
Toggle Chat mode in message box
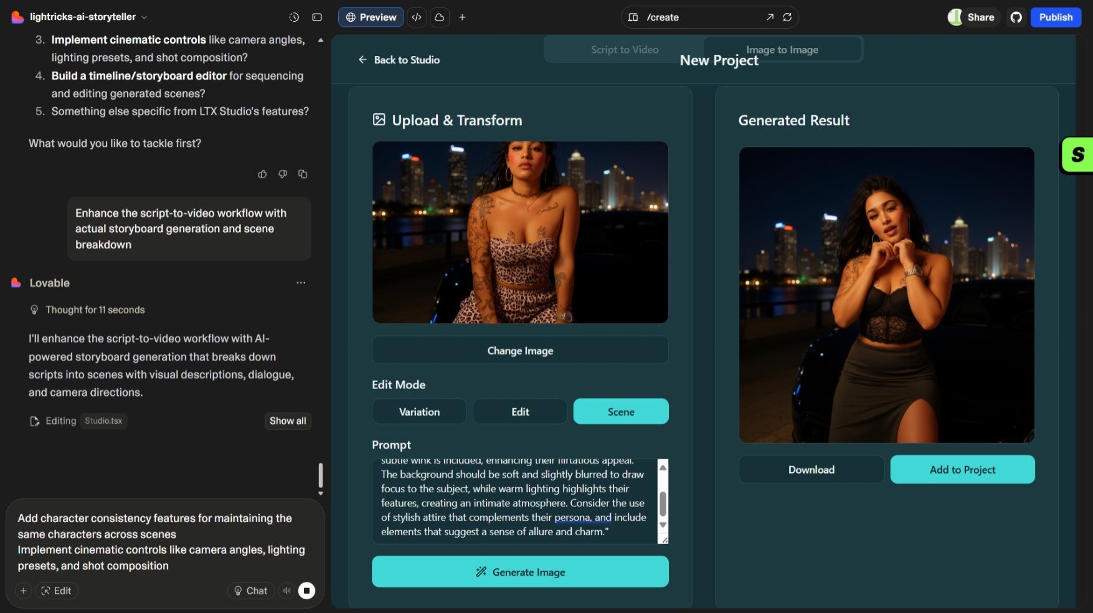(251, 591)
